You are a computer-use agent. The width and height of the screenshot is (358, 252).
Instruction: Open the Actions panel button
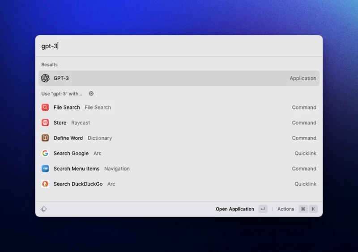(x=286, y=209)
